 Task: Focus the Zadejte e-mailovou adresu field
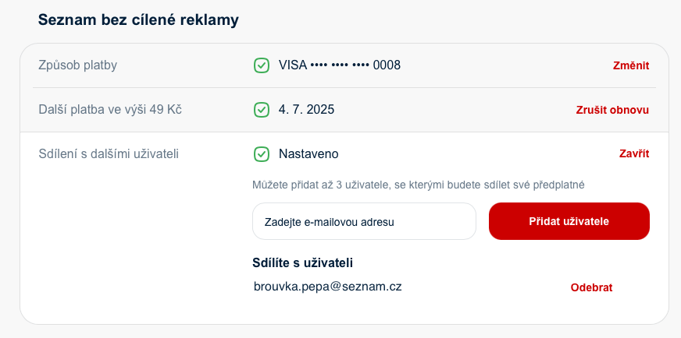364,221
